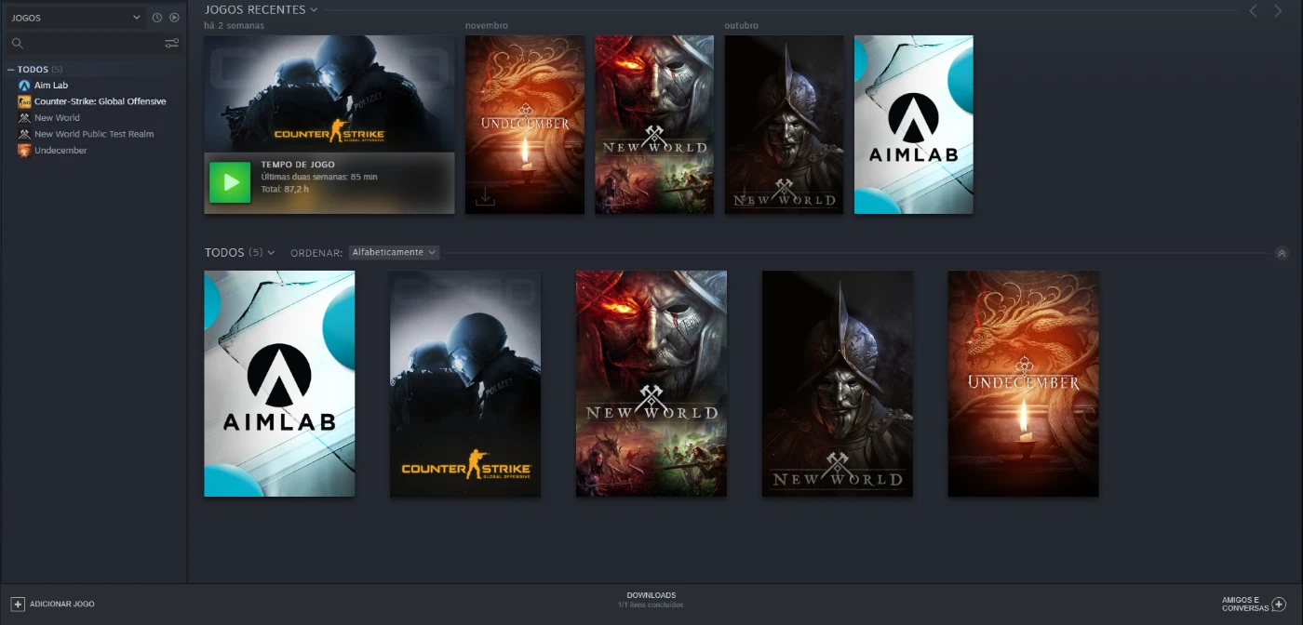1303x625 pixels.
Task: Click the "Total: 87,2 h" playtime text
Action: click(285, 189)
